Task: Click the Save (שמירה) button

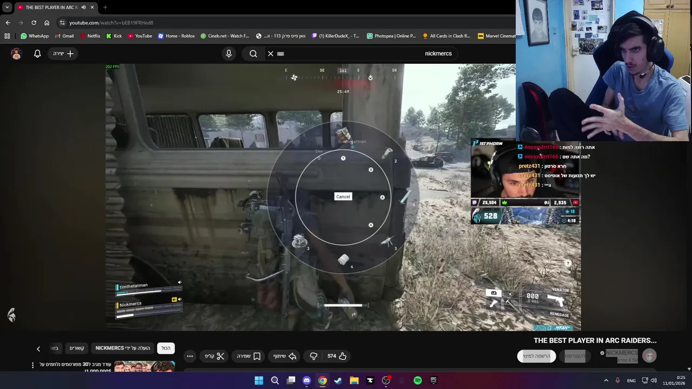Action: (x=249, y=356)
